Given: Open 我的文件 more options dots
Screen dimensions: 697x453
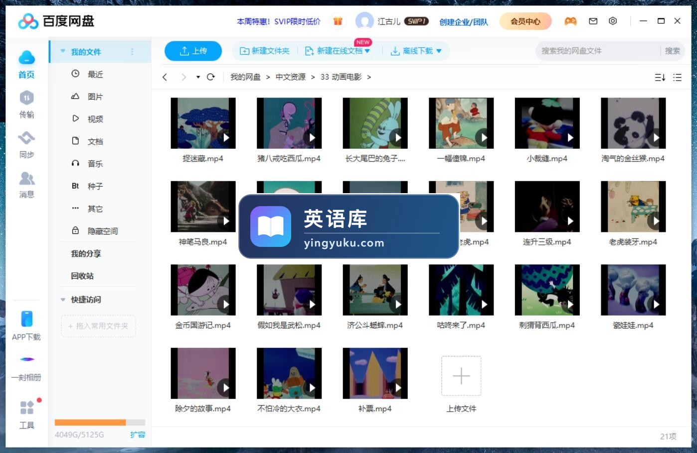Looking at the screenshot, I should tap(132, 52).
